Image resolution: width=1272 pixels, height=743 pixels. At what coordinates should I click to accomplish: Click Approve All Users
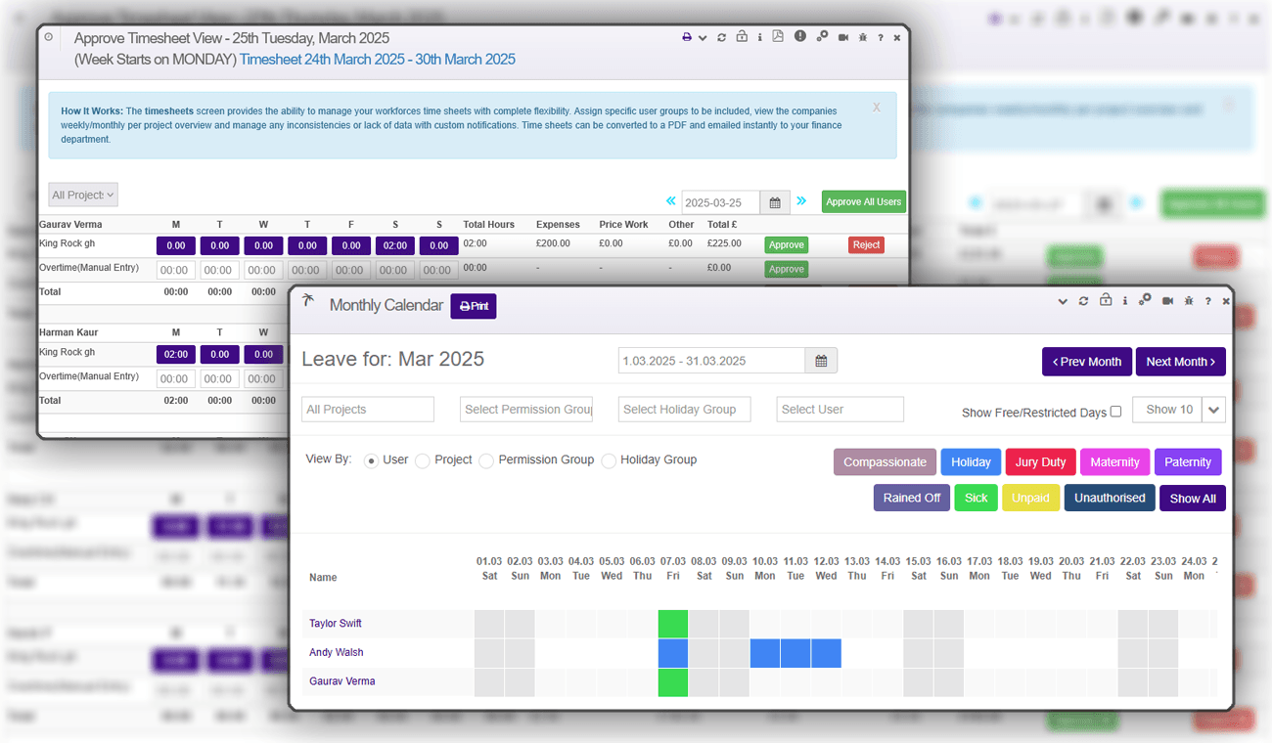[x=863, y=201]
